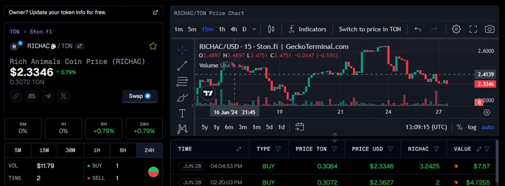505x186 pixels.
Task: Click the buy/sell ratio pie indicator
Action: pos(153,172)
